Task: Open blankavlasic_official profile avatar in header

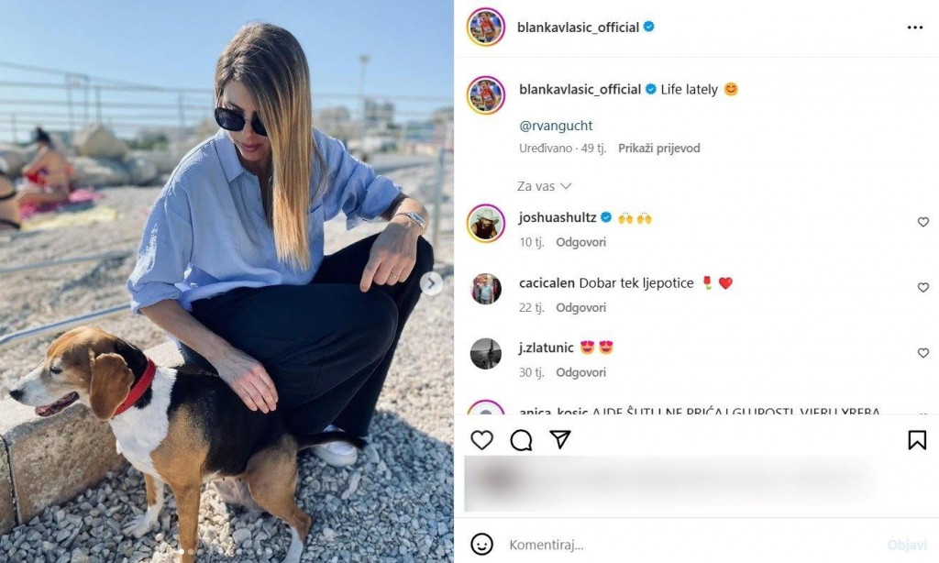Action: point(486,27)
